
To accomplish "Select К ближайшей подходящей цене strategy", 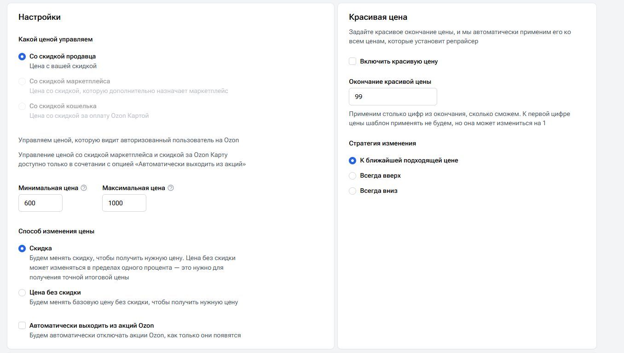I will pos(352,161).
